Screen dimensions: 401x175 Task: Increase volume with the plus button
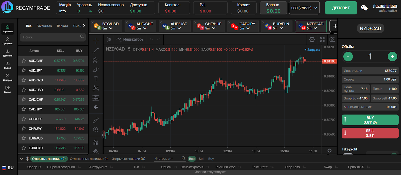pos(392,57)
